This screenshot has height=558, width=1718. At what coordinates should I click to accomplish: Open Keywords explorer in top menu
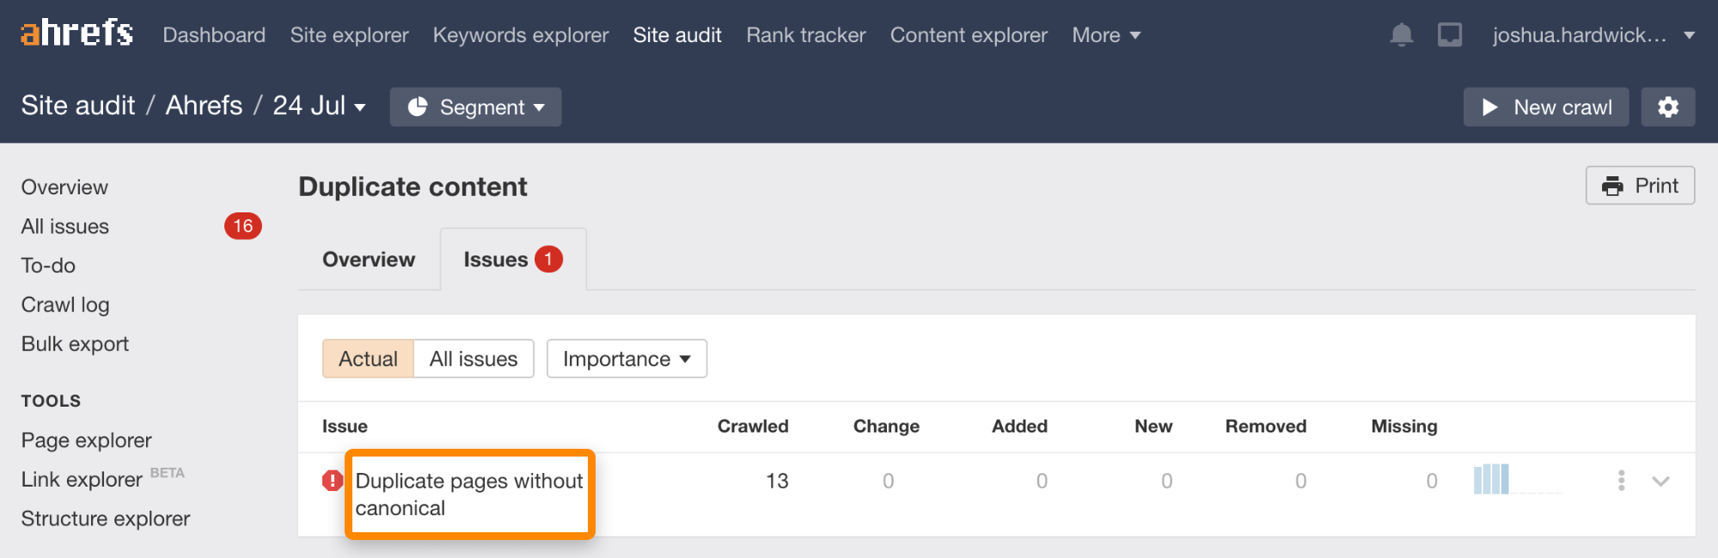pyautogui.click(x=521, y=35)
